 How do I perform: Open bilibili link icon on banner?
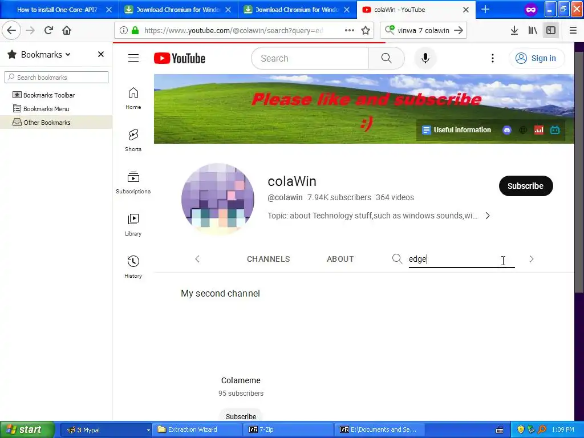[555, 130]
